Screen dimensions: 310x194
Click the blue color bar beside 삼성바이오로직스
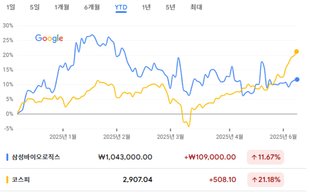pyautogui.click(x=7, y=157)
